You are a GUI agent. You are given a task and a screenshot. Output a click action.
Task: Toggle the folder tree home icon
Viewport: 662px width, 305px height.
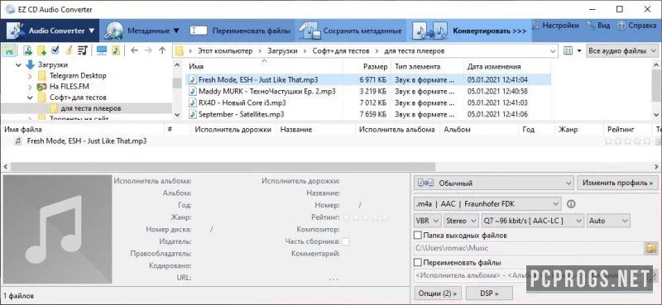click(8, 50)
